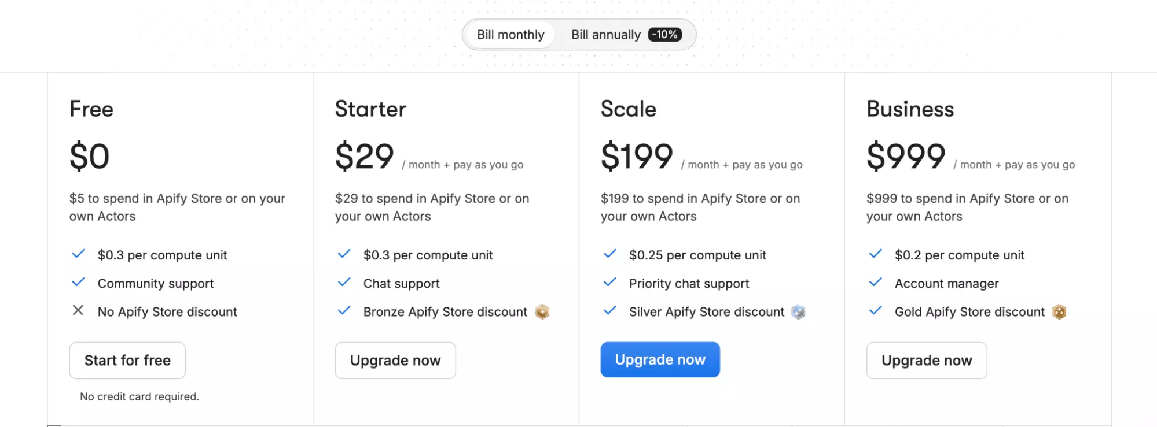
Task: Click the checkmark beside Community support
Action: point(79,283)
